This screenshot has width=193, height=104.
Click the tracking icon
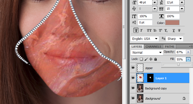point(161,9)
